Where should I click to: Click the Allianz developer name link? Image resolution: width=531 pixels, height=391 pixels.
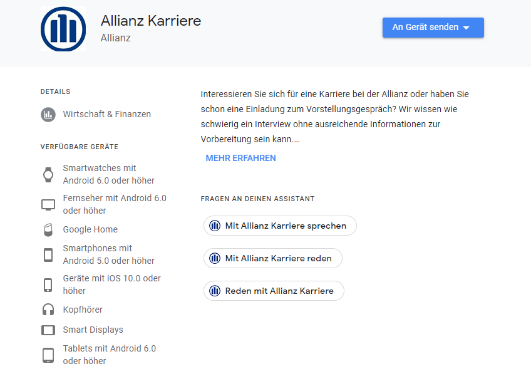pyautogui.click(x=115, y=38)
